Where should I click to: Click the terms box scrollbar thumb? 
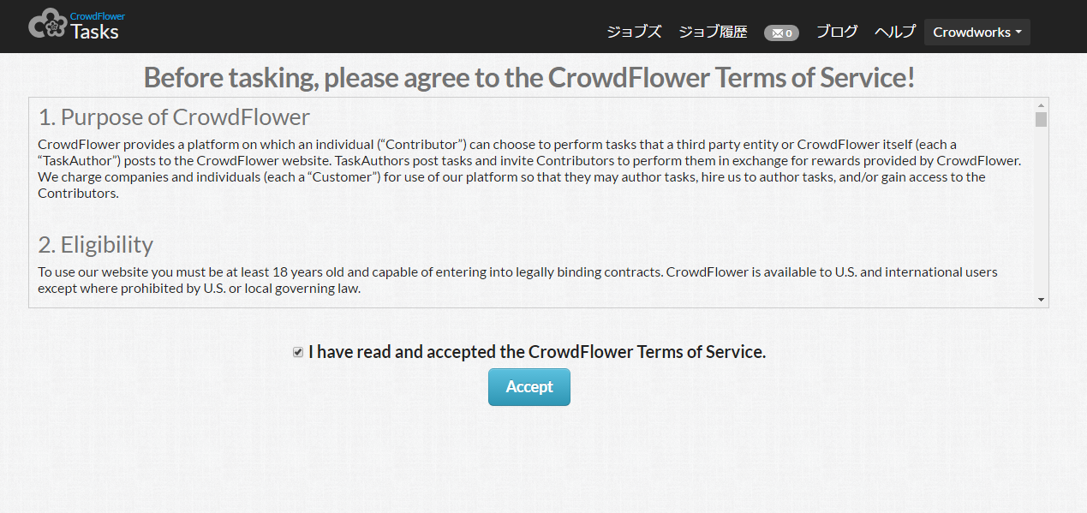tap(1041, 119)
